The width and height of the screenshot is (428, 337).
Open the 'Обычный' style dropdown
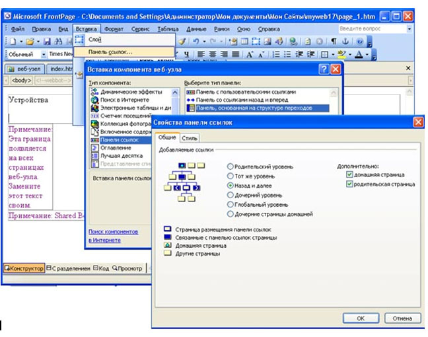(44, 54)
